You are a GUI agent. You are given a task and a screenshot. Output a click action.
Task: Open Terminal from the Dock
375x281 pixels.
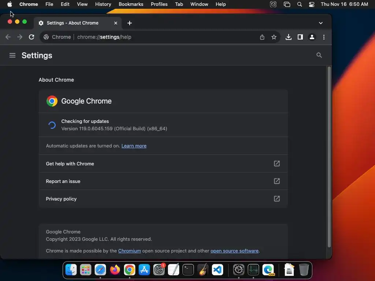coord(188,270)
